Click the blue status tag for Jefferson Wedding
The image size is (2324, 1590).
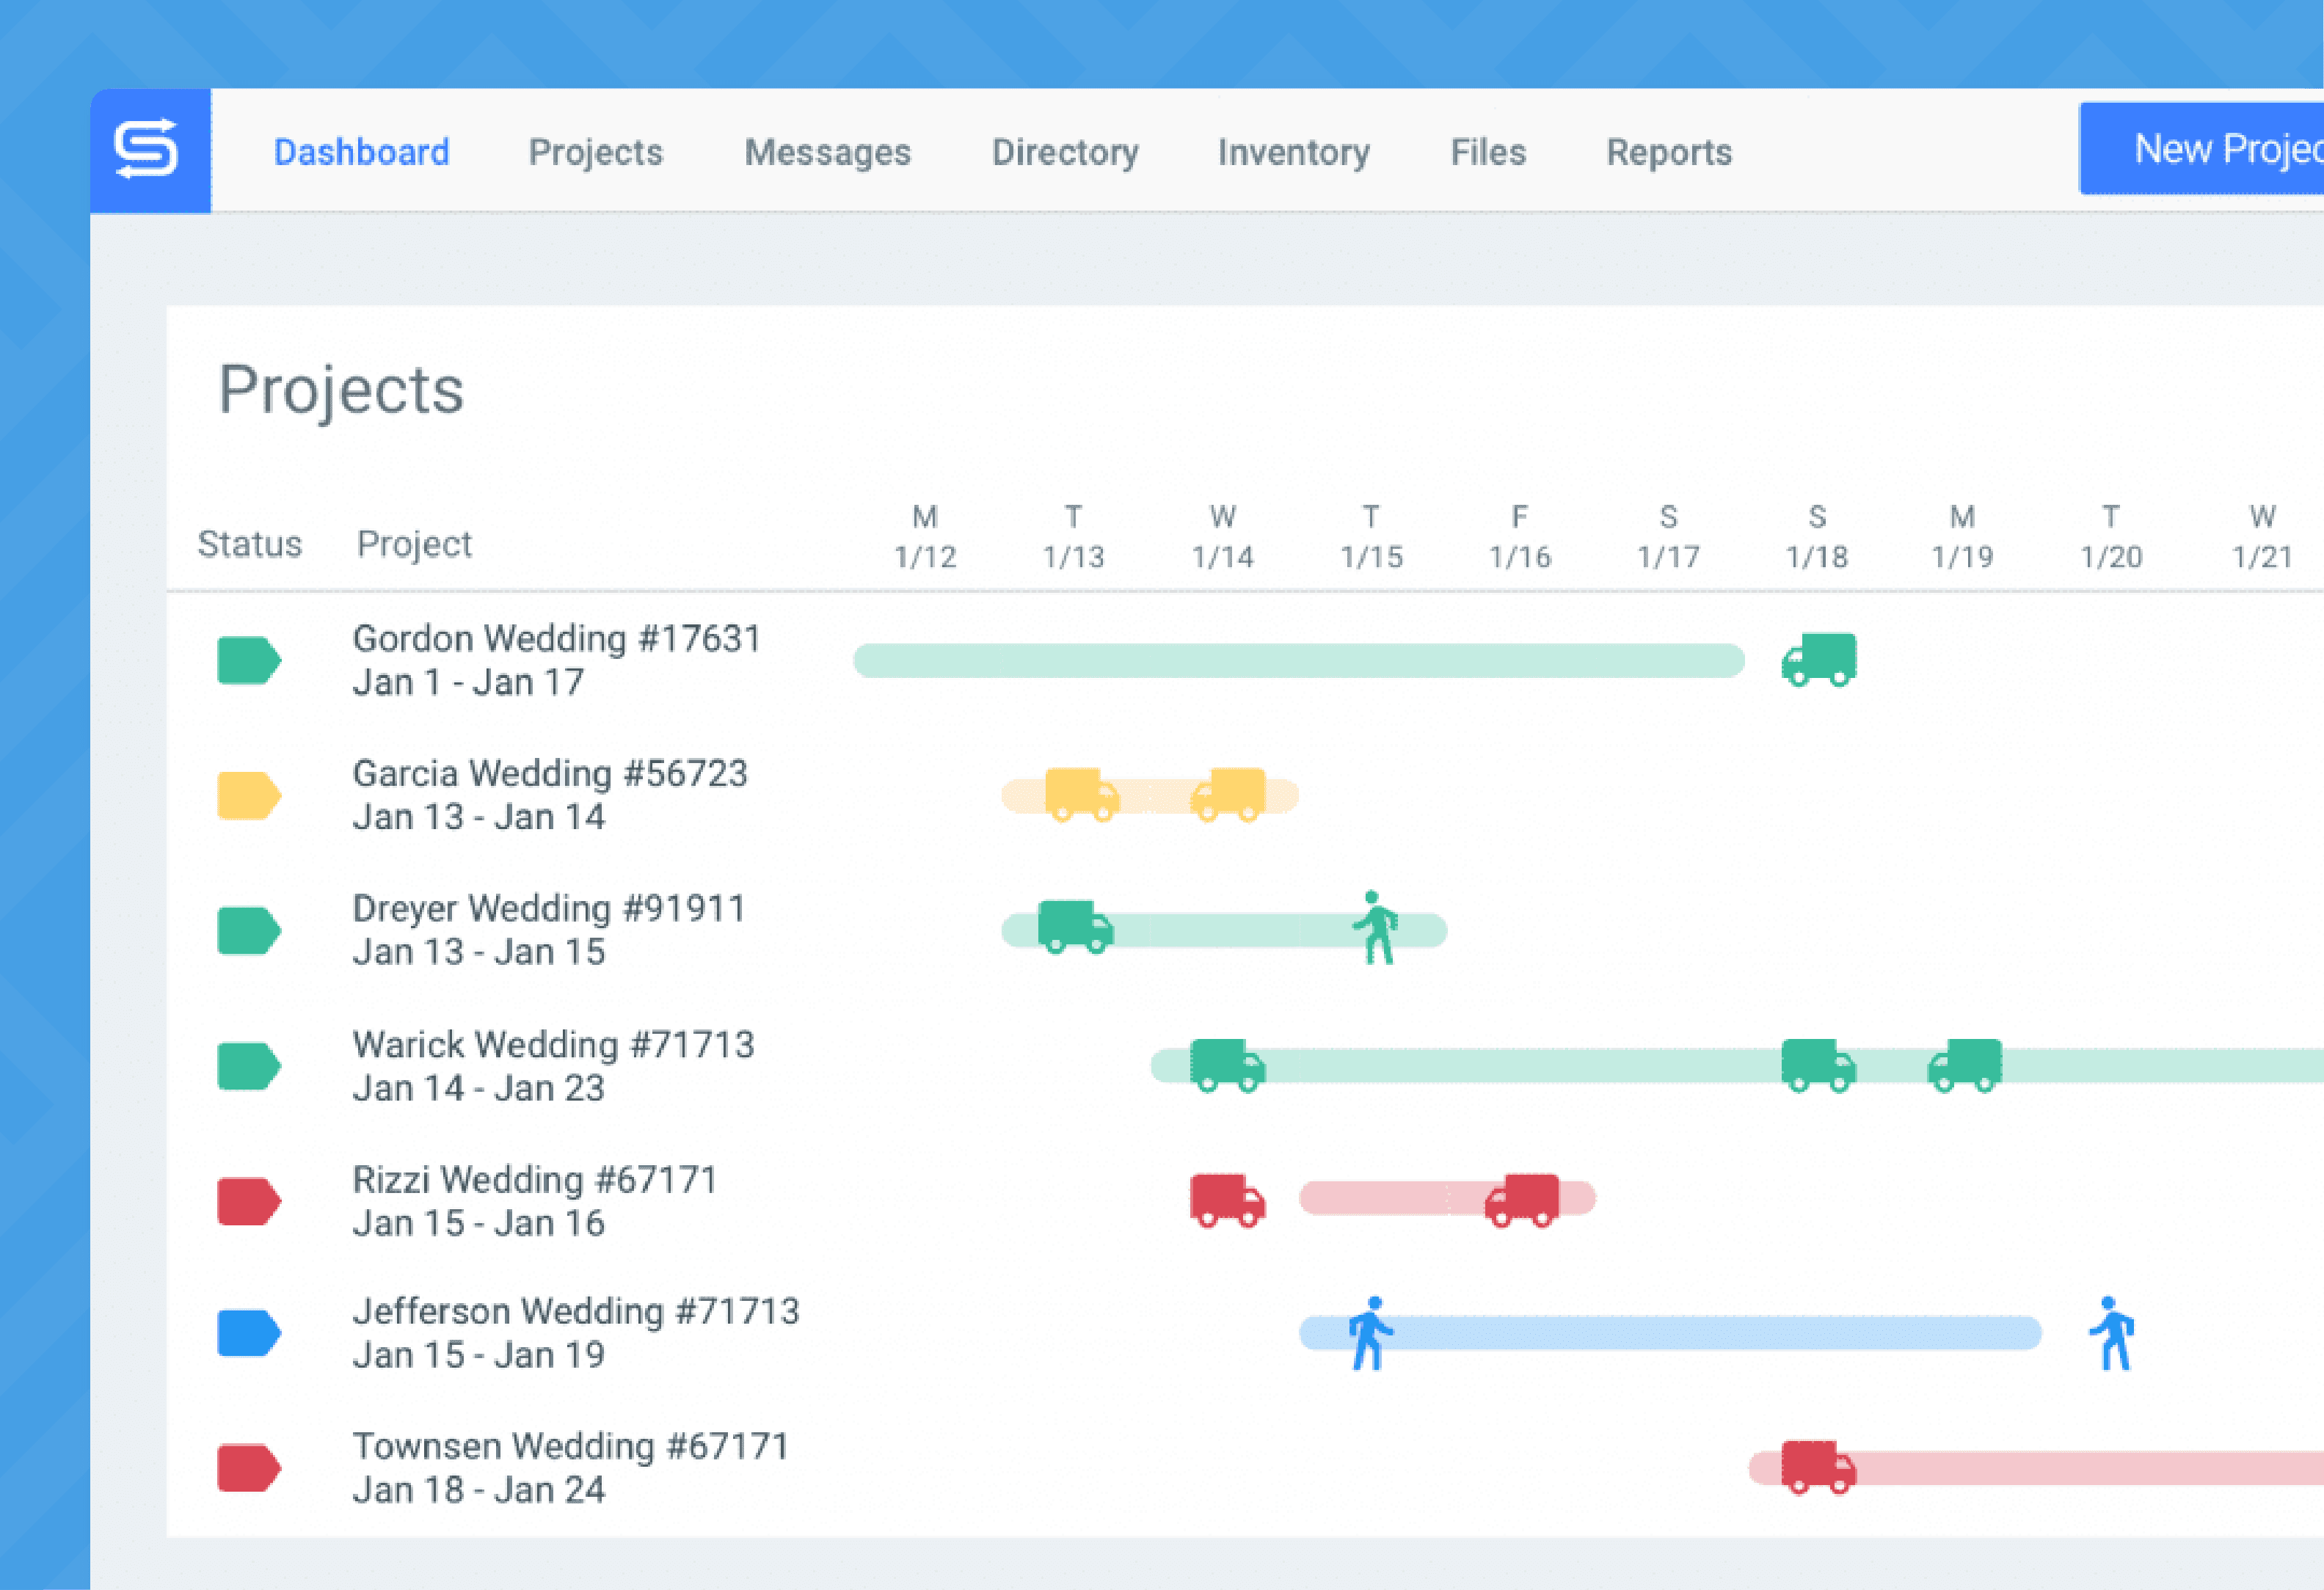(249, 1333)
